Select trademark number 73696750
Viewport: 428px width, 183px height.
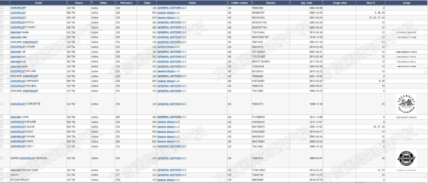click(258, 175)
